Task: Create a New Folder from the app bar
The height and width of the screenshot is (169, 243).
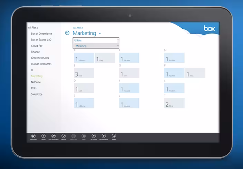Action: pyautogui.click(x=33, y=136)
